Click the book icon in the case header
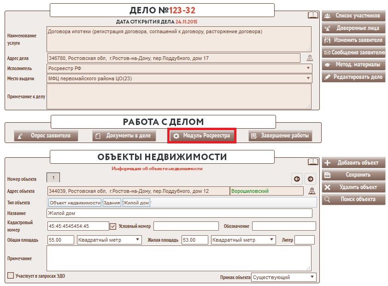Viewport: 388px width, 286px height. click(x=313, y=15)
